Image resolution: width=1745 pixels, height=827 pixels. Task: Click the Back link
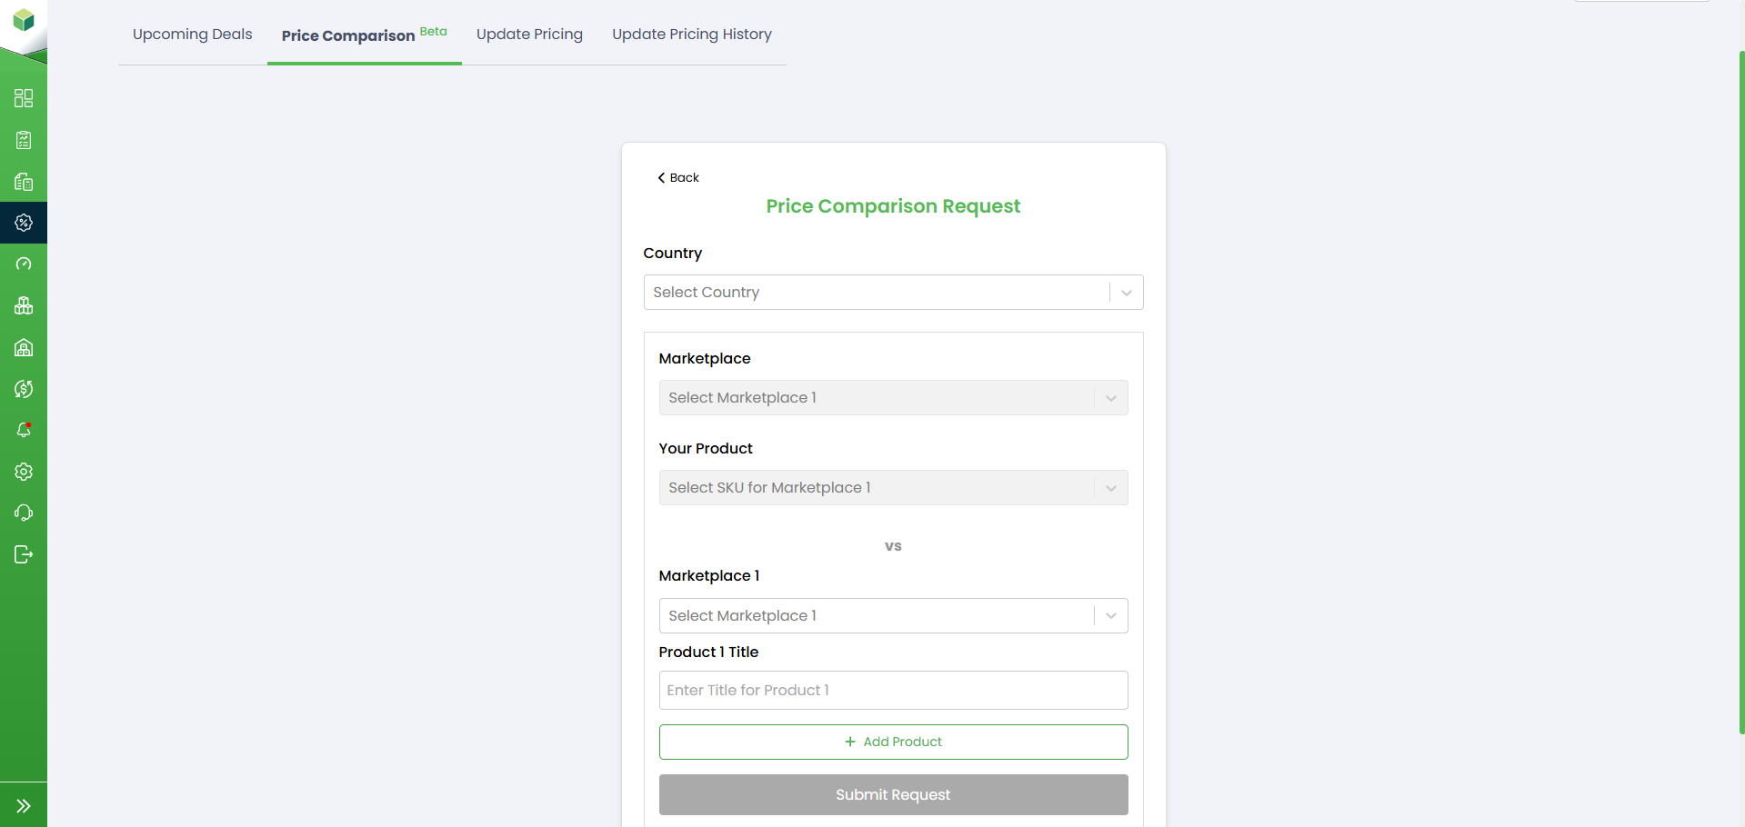click(678, 178)
